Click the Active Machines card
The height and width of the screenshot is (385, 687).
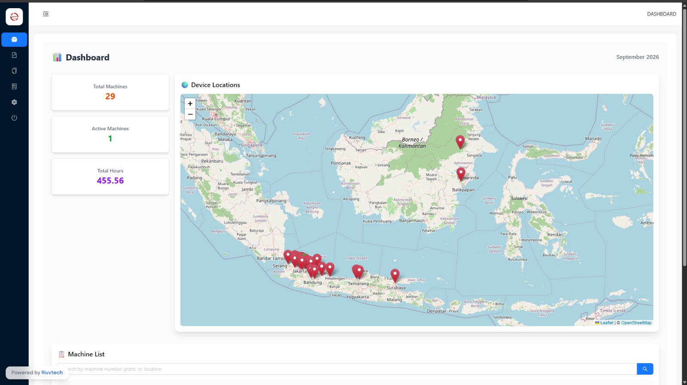(110, 134)
